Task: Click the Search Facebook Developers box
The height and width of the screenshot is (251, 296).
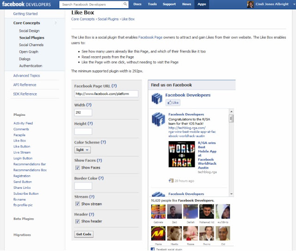Action: [92, 4]
